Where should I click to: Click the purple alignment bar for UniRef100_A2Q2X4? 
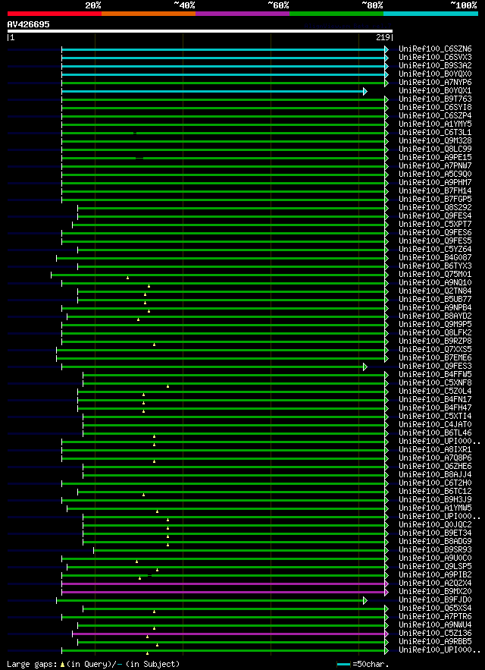(x=224, y=583)
